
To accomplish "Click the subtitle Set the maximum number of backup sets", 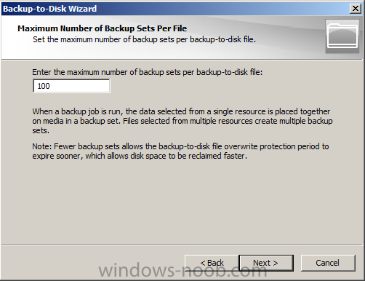I will click(x=144, y=39).
